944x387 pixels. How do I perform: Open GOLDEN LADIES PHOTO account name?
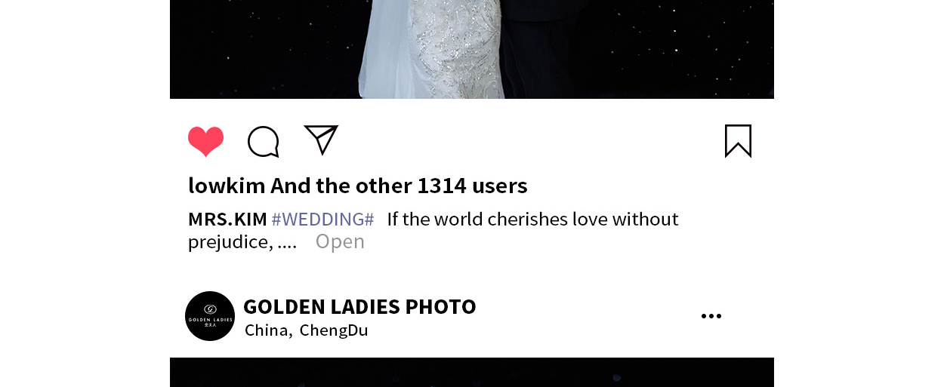click(359, 306)
